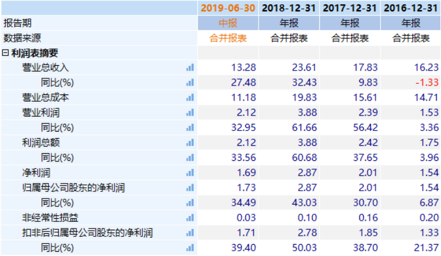Screen dimensions: 441x256
Task: Open chart icon for 同比(%) row showing 32.95
Action: 190,127
